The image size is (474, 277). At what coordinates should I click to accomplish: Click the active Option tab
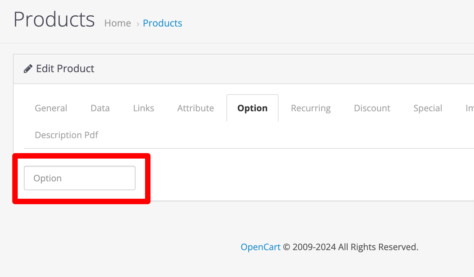click(x=252, y=108)
